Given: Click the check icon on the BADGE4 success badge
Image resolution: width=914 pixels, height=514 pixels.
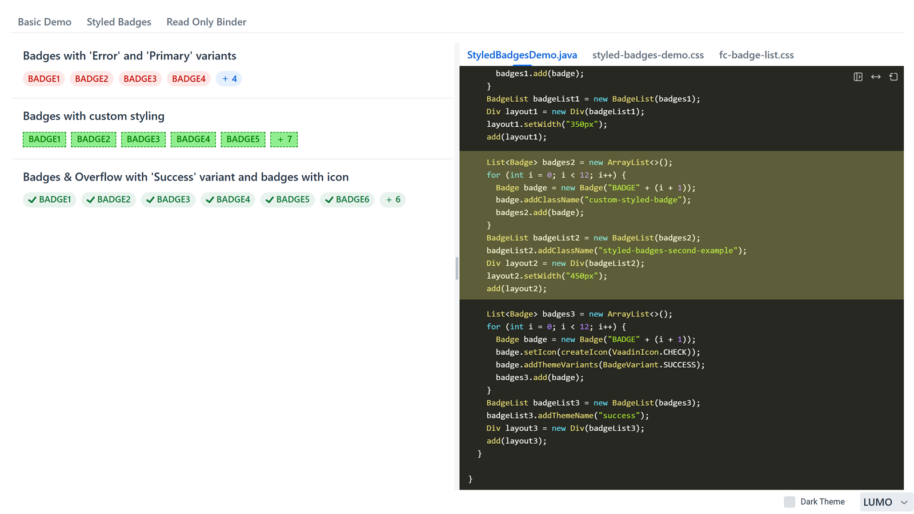Looking at the screenshot, I should pyautogui.click(x=210, y=200).
